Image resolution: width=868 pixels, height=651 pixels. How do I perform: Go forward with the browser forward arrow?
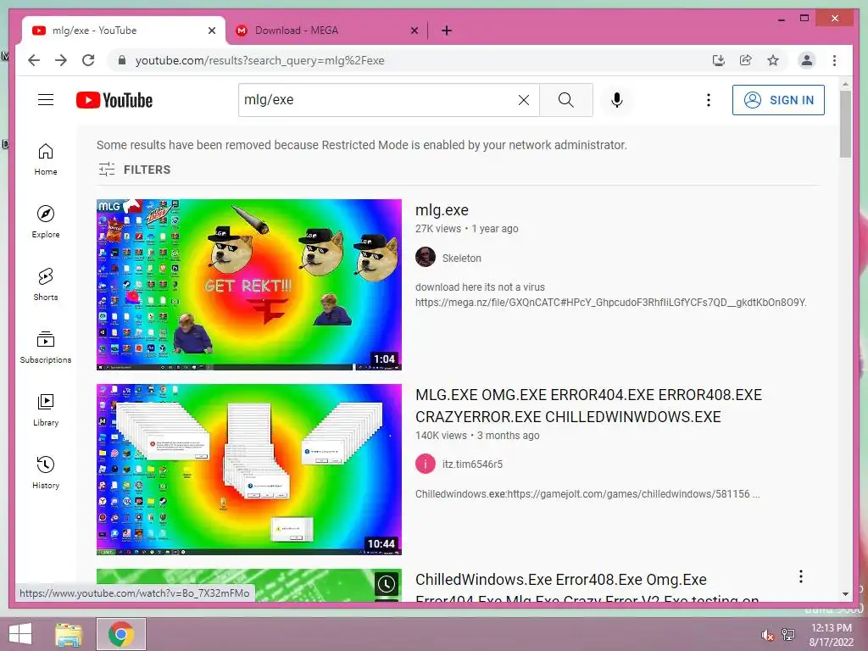(61, 60)
